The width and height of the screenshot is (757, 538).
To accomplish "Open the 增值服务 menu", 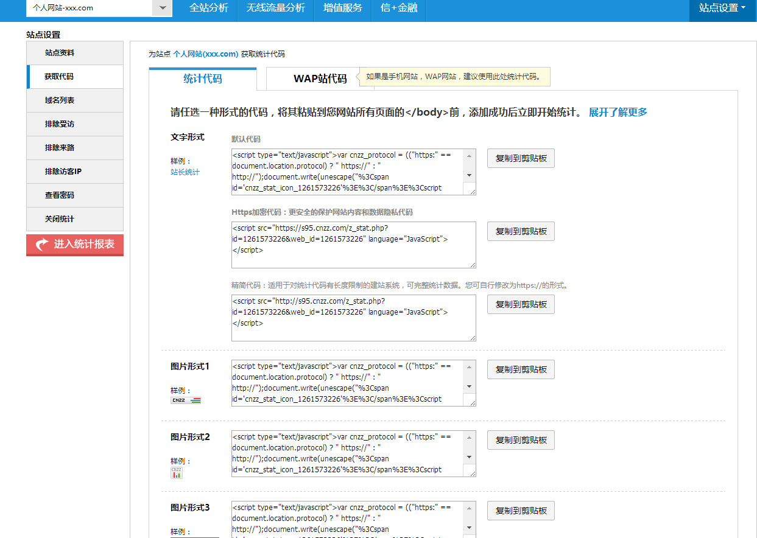I will (x=342, y=9).
